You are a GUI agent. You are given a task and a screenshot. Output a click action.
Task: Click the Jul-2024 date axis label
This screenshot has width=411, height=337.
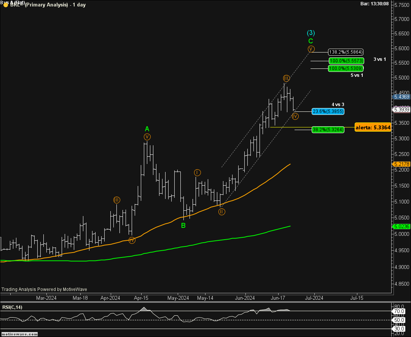pos(314,298)
